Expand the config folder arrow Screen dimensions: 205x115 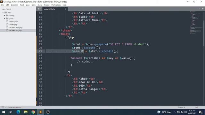click(5, 15)
